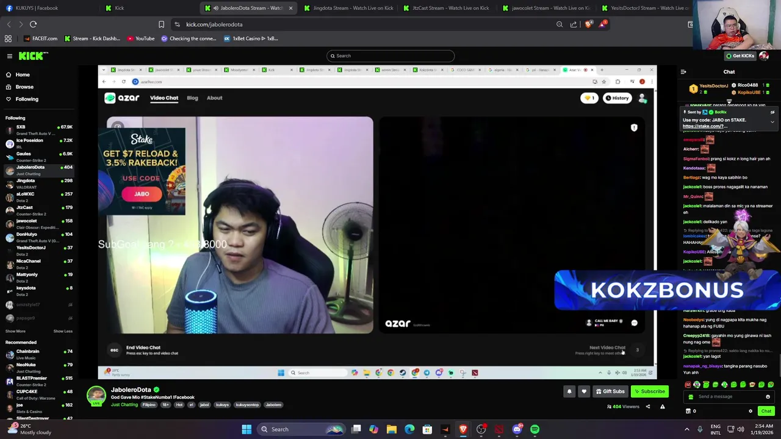781x439 pixels.
Task: Reload the browser page
Action: [33, 24]
